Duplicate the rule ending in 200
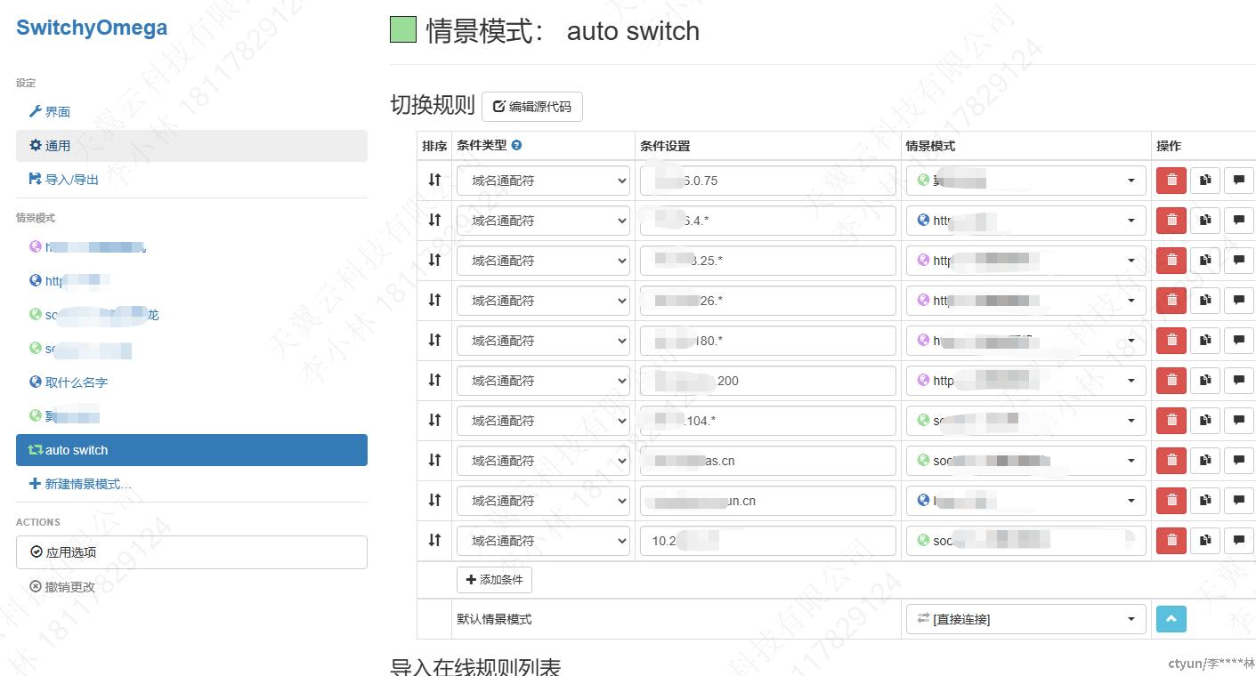Screen dimensions: 1256x676 pyautogui.click(x=1204, y=381)
